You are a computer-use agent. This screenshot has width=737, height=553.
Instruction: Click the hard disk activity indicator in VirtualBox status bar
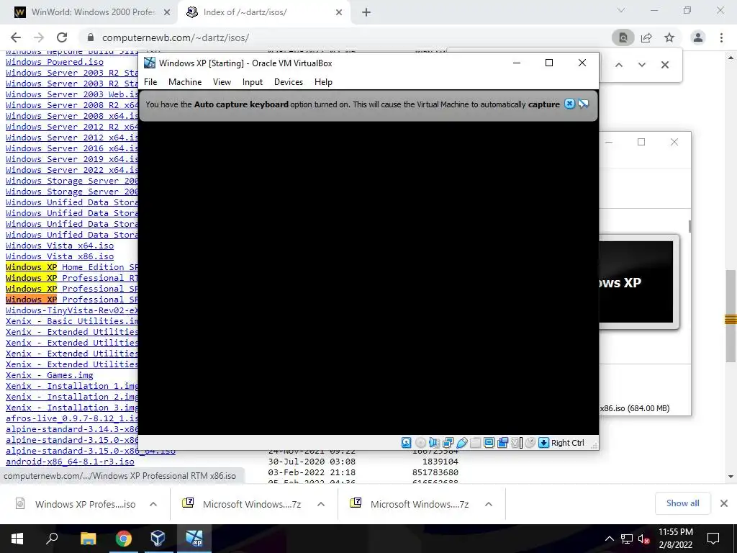[407, 443]
